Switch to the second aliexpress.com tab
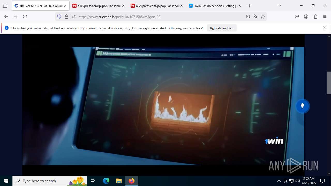The width and height of the screenshot is (331, 186). pyautogui.click(x=157, y=6)
